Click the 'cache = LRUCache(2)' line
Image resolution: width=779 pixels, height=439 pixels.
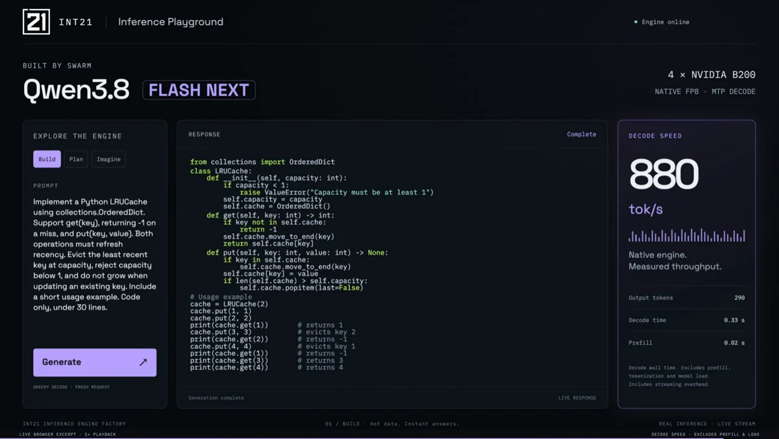(x=229, y=304)
